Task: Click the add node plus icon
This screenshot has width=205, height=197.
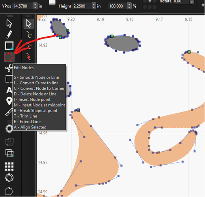Action: coord(29,35)
